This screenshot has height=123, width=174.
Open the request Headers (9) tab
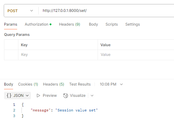70,24
